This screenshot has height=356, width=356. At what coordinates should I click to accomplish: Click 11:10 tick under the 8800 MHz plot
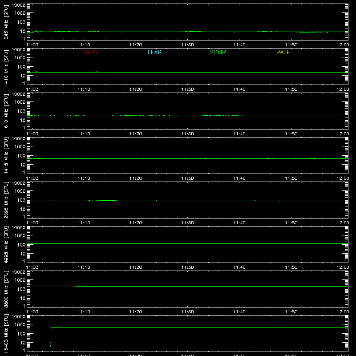84,312
